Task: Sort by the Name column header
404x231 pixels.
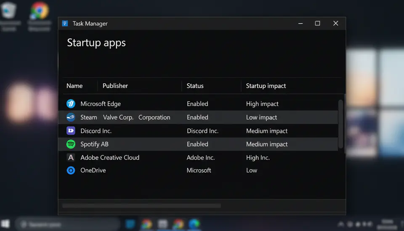Action: coord(74,86)
